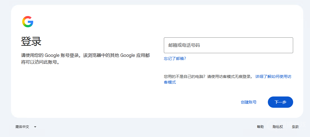Click the Google logo icon
This screenshot has height=137, width=310.
(x=28, y=22)
